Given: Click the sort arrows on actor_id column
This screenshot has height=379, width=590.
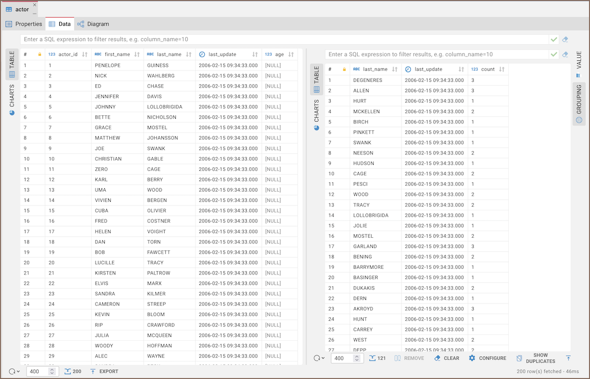Looking at the screenshot, I should pyautogui.click(x=85, y=54).
